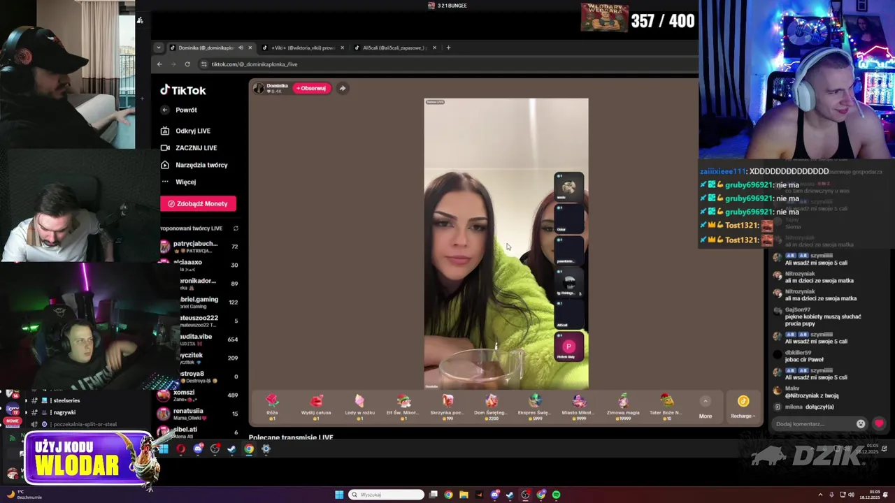Open the Windows Start menu
Image resolution: width=895 pixels, height=503 pixels.
pos(339,495)
